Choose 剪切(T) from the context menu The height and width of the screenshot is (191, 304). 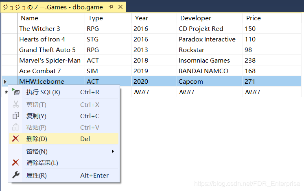64,105
